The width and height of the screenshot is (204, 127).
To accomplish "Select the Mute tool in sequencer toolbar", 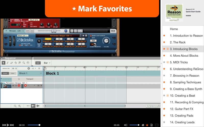I will coord(20,63).
